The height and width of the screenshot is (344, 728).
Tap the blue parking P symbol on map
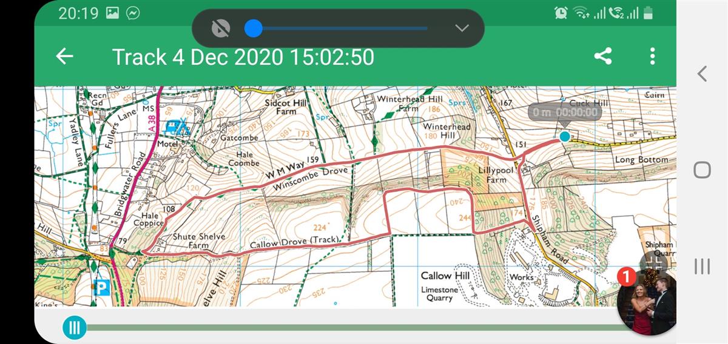(102, 287)
